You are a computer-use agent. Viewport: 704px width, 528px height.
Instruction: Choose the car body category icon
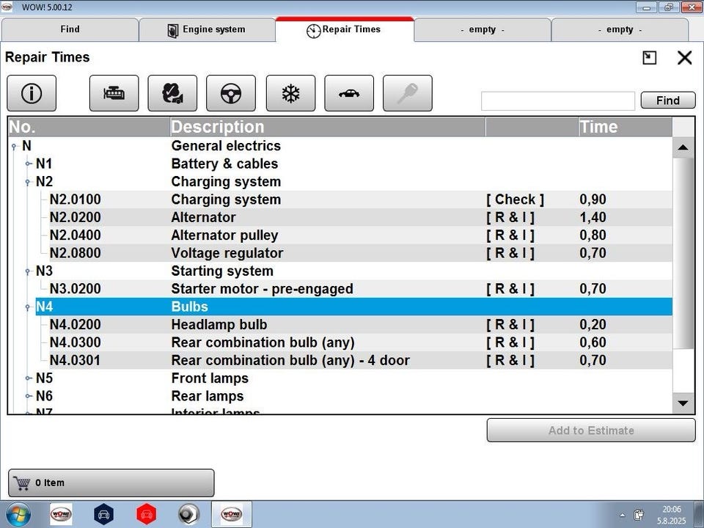coord(349,94)
